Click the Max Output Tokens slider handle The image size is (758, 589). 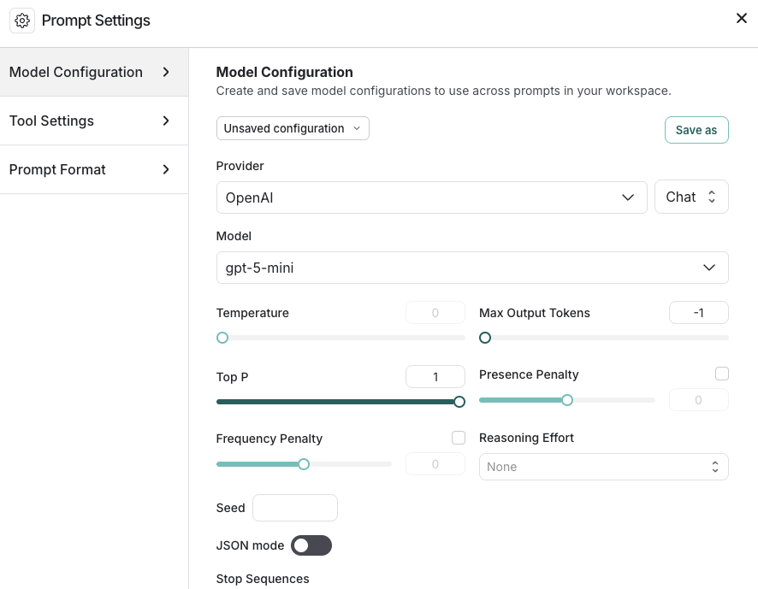coord(485,338)
